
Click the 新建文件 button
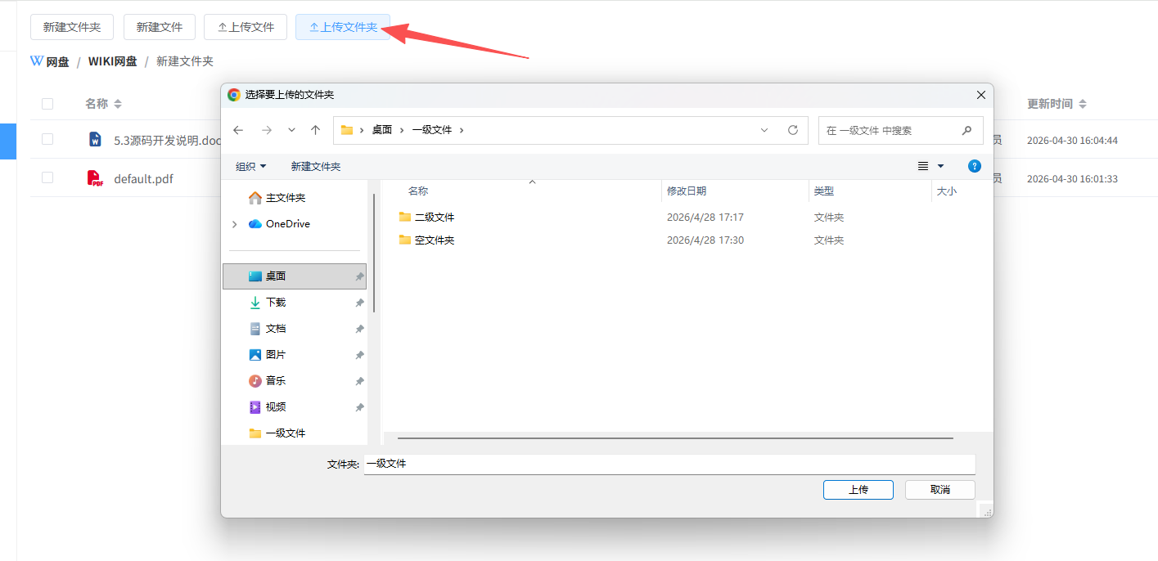[x=160, y=27]
